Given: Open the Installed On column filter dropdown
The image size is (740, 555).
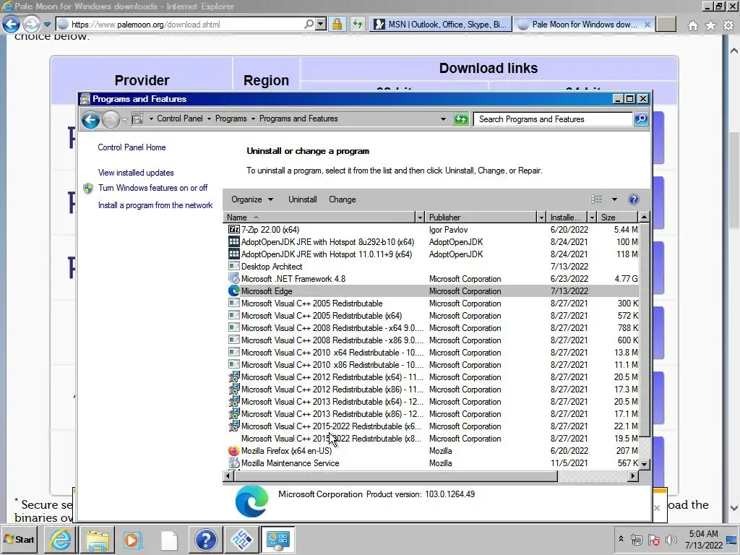Looking at the screenshot, I should (592, 218).
